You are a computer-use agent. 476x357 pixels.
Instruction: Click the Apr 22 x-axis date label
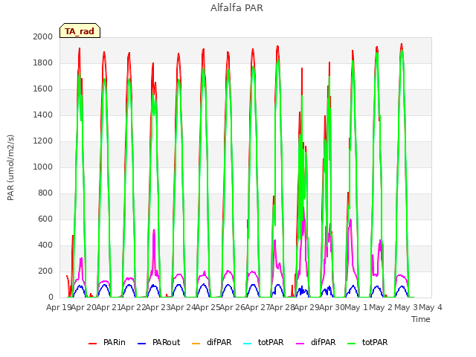click(133, 307)
